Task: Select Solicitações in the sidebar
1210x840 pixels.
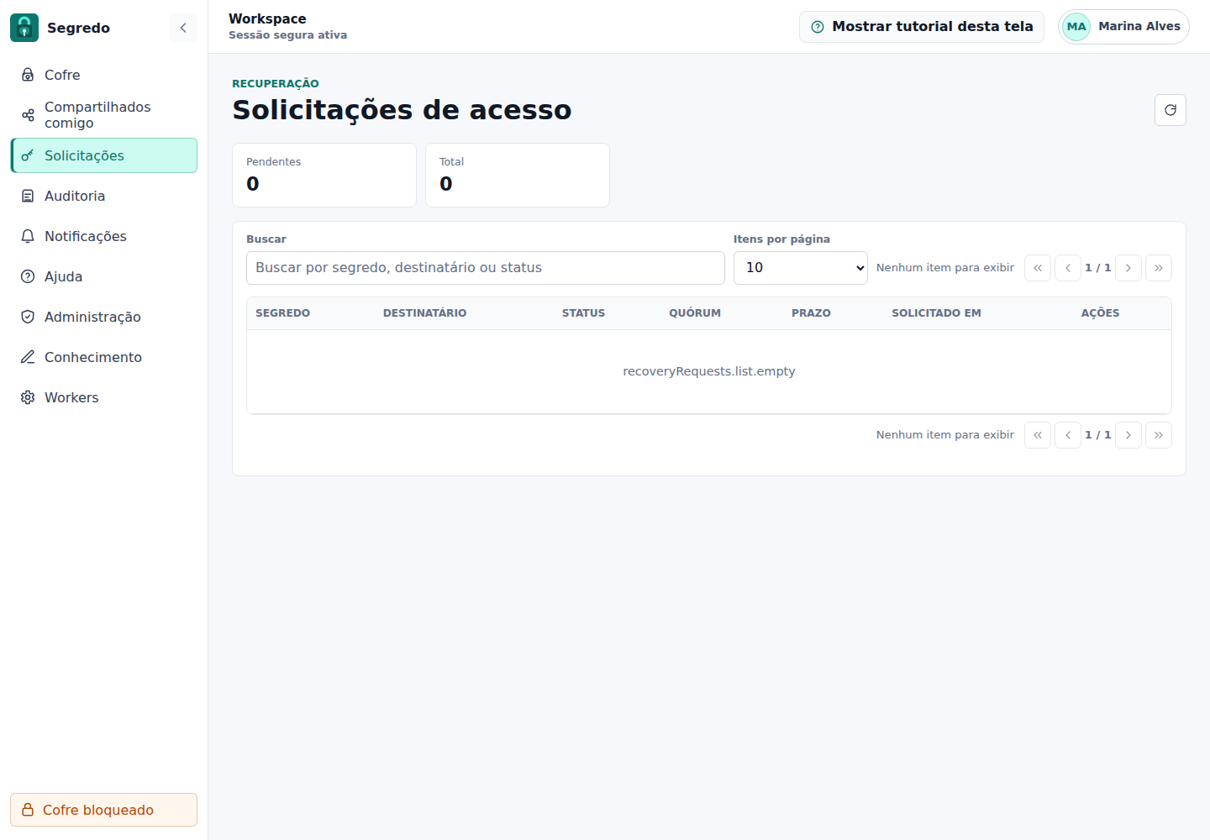Action: pos(104,155)
